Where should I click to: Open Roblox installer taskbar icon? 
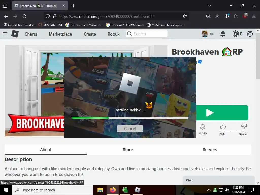point(138,190)
